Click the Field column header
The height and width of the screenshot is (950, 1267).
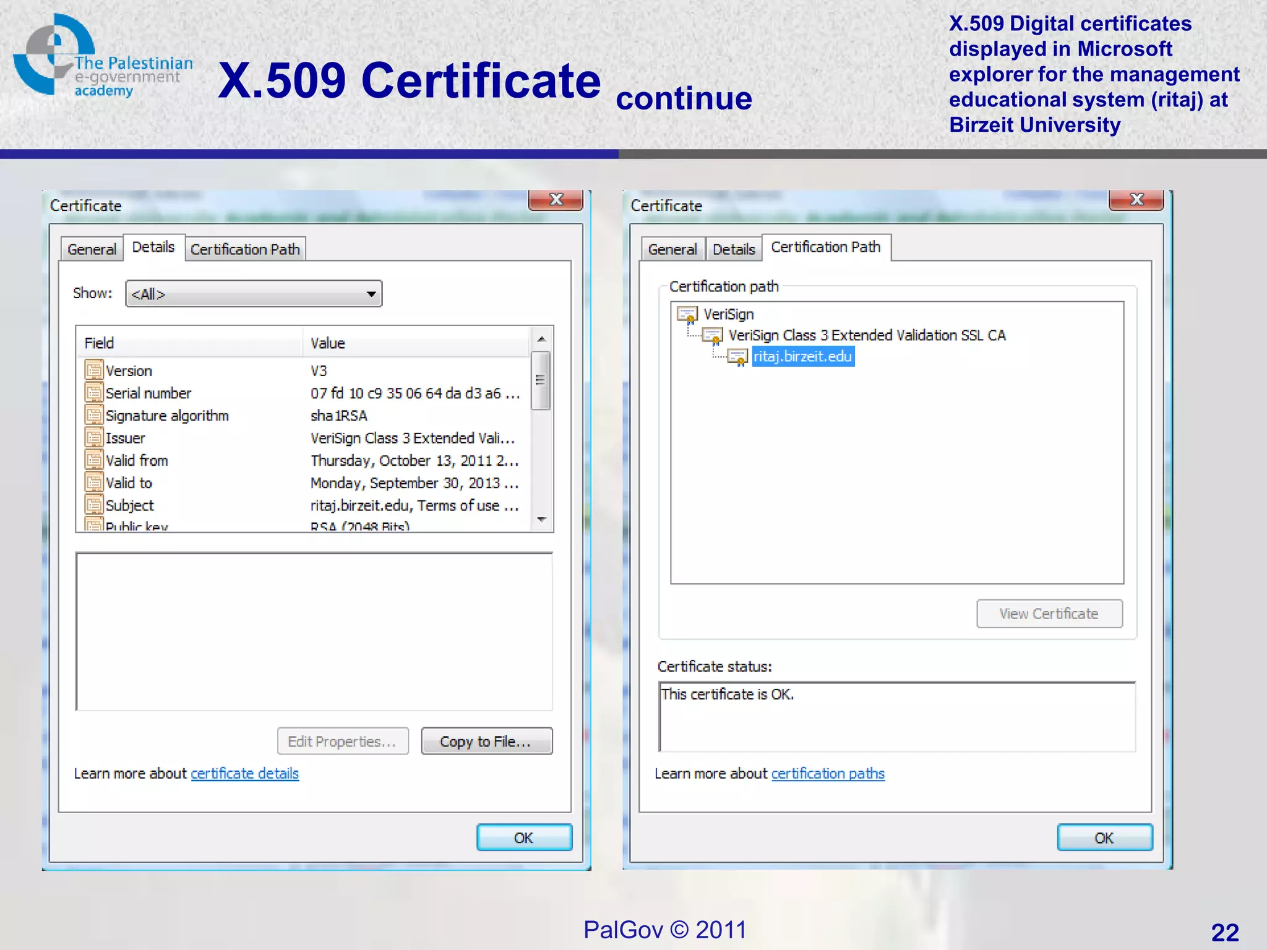[x=190, y=343]
